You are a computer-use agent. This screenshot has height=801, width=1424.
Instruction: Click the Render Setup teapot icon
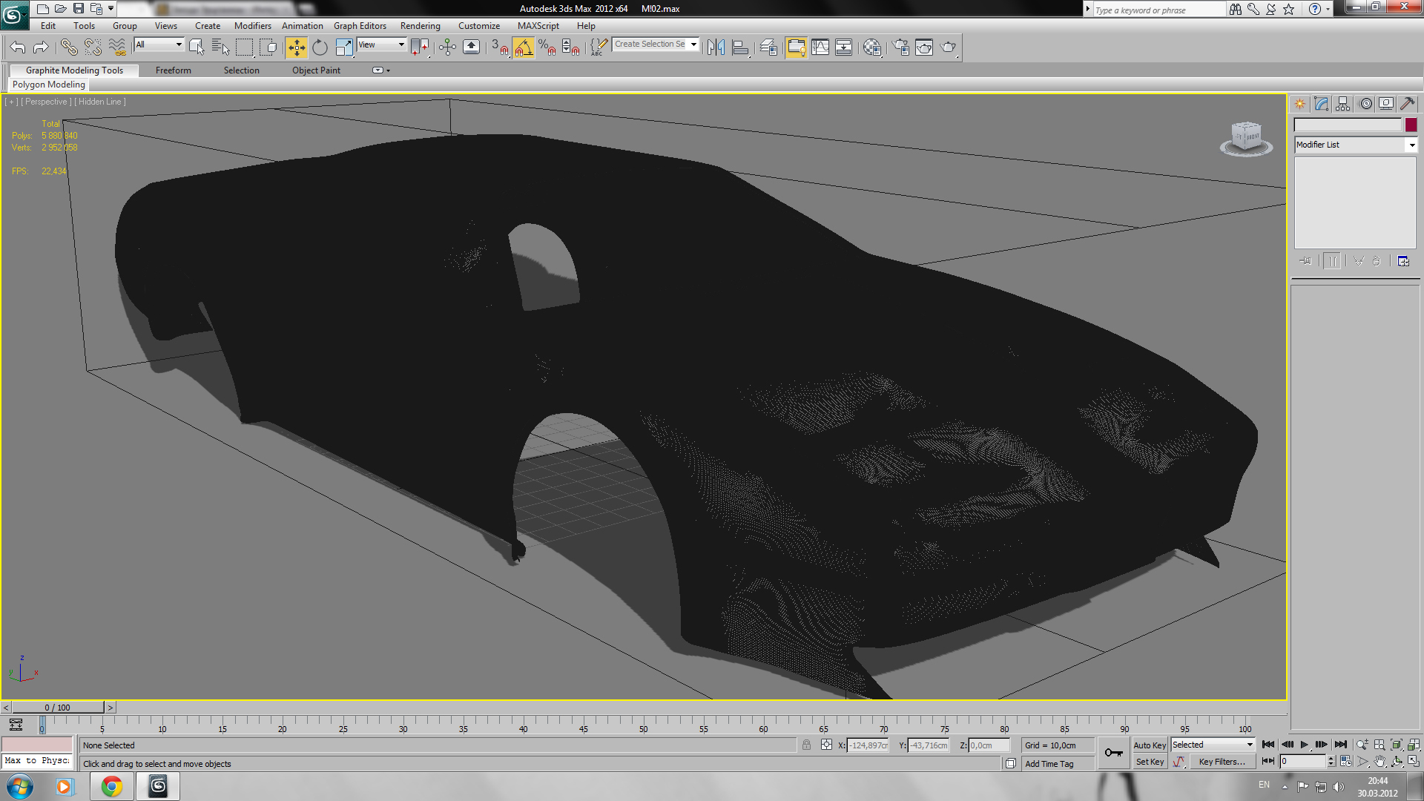click(x=900, y=48)
